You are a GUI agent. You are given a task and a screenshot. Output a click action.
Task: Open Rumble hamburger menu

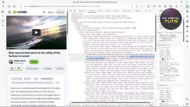click(9, 12)
